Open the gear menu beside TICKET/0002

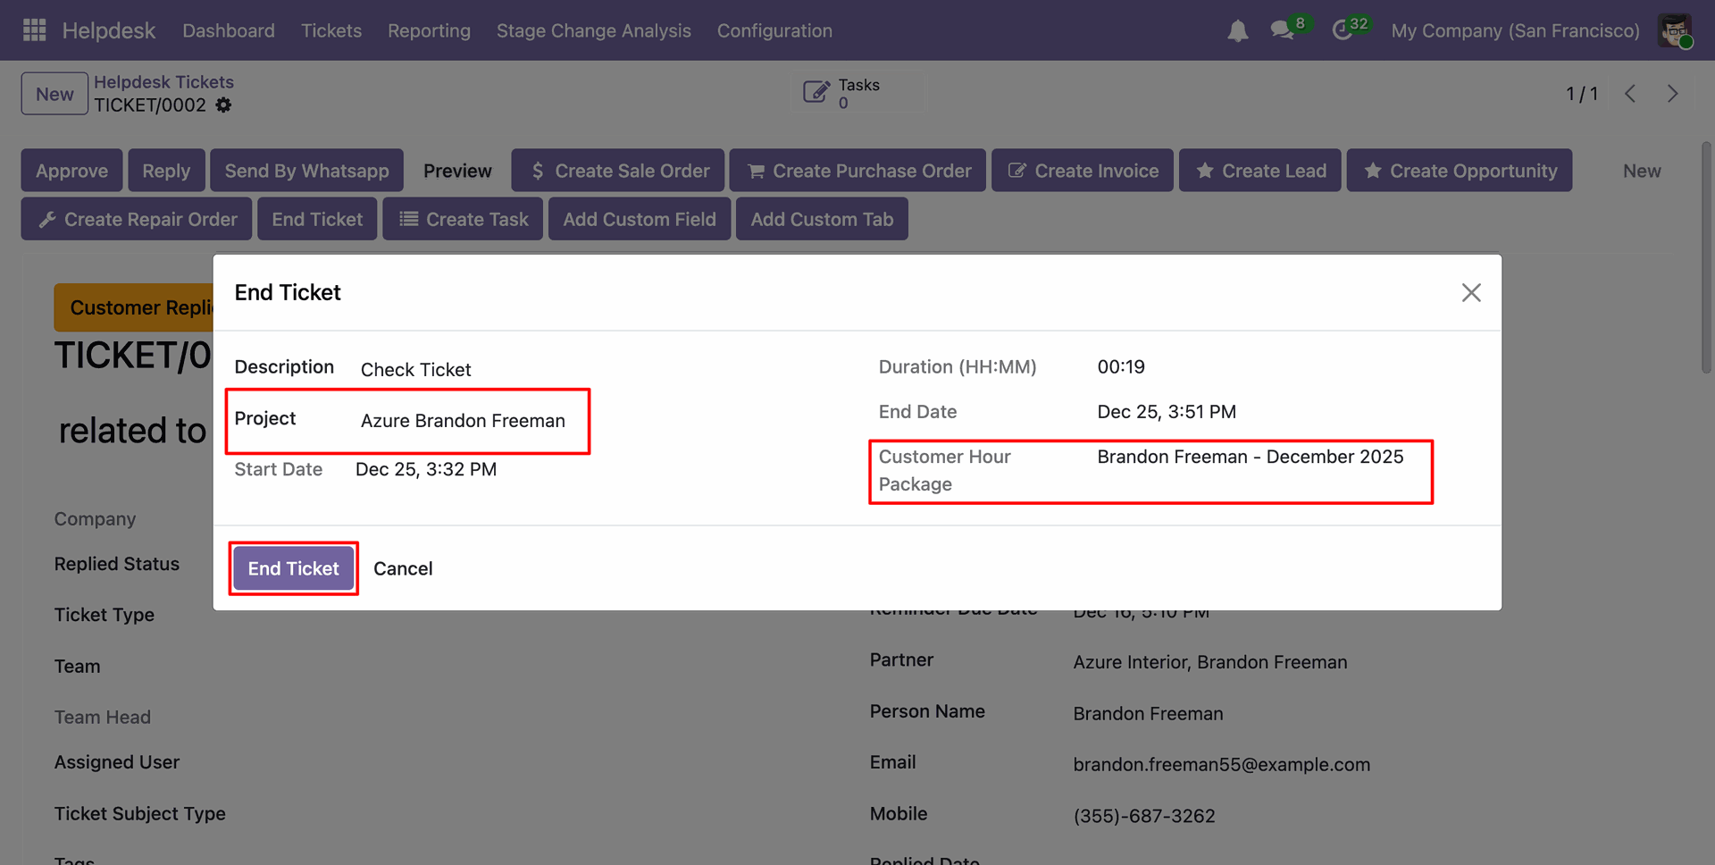[x=223, y=105]
